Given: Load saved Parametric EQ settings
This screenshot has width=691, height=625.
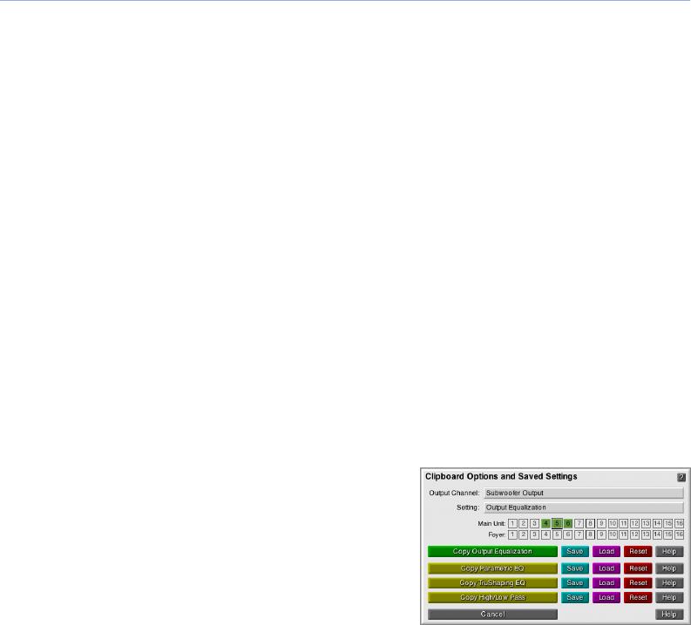Looking at the screenshot, I should [606, 568].
